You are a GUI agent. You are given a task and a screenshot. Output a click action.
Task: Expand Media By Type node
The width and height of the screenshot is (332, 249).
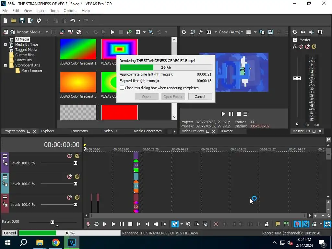click(x=5, y=44)
